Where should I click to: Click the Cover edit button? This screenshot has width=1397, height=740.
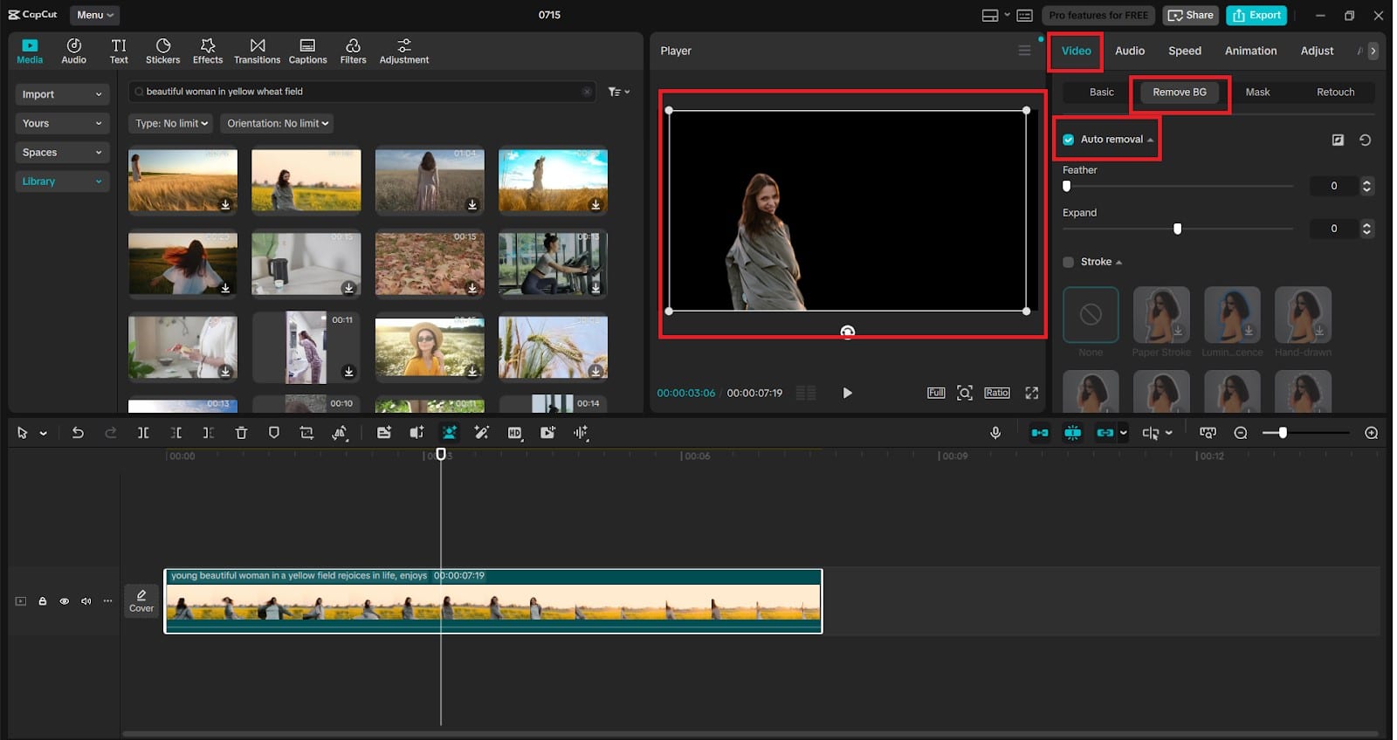coord(141,600)
